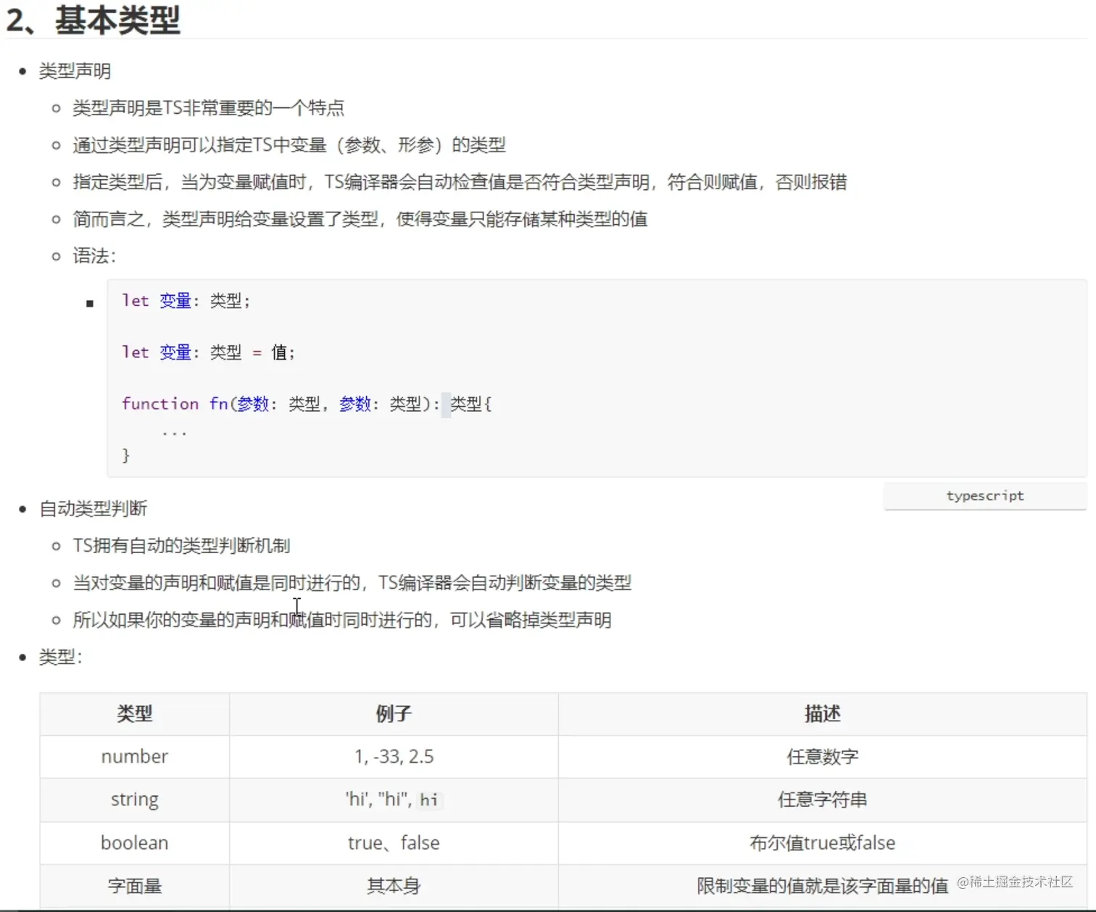Select the sentence starting "当对变量的声明和赋值是同时进行的"

352,583
